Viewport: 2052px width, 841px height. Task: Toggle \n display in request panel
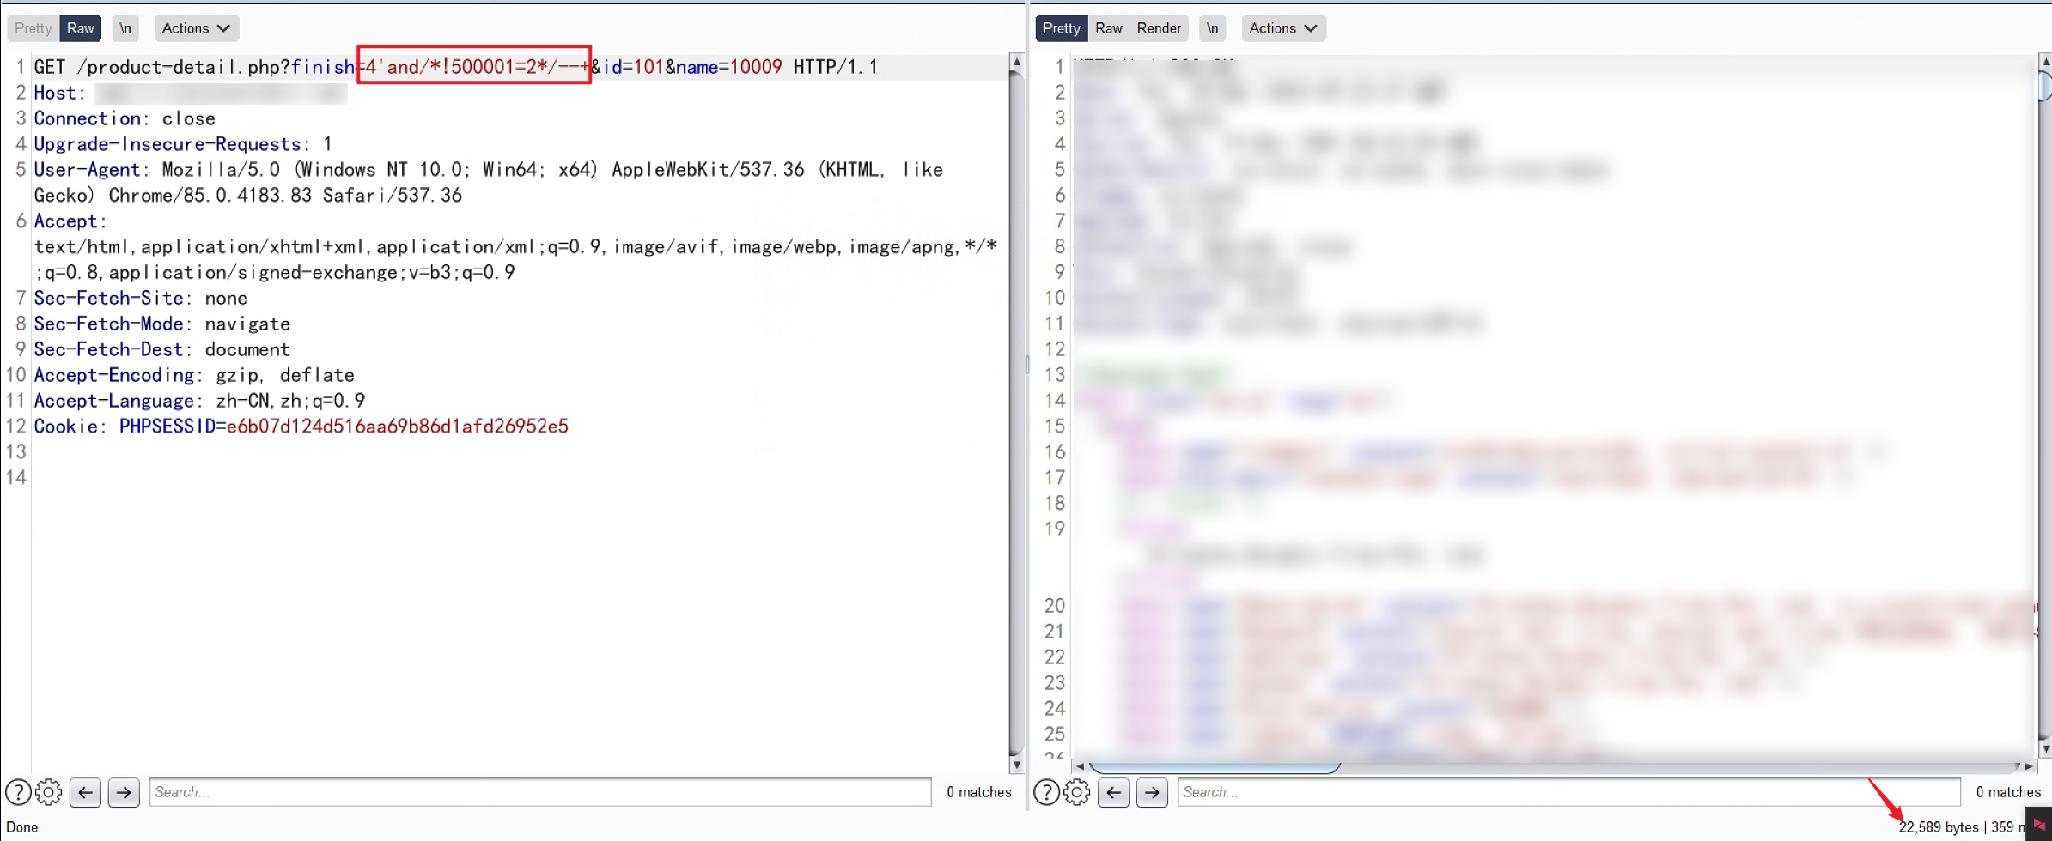click(x=125, y=28)
